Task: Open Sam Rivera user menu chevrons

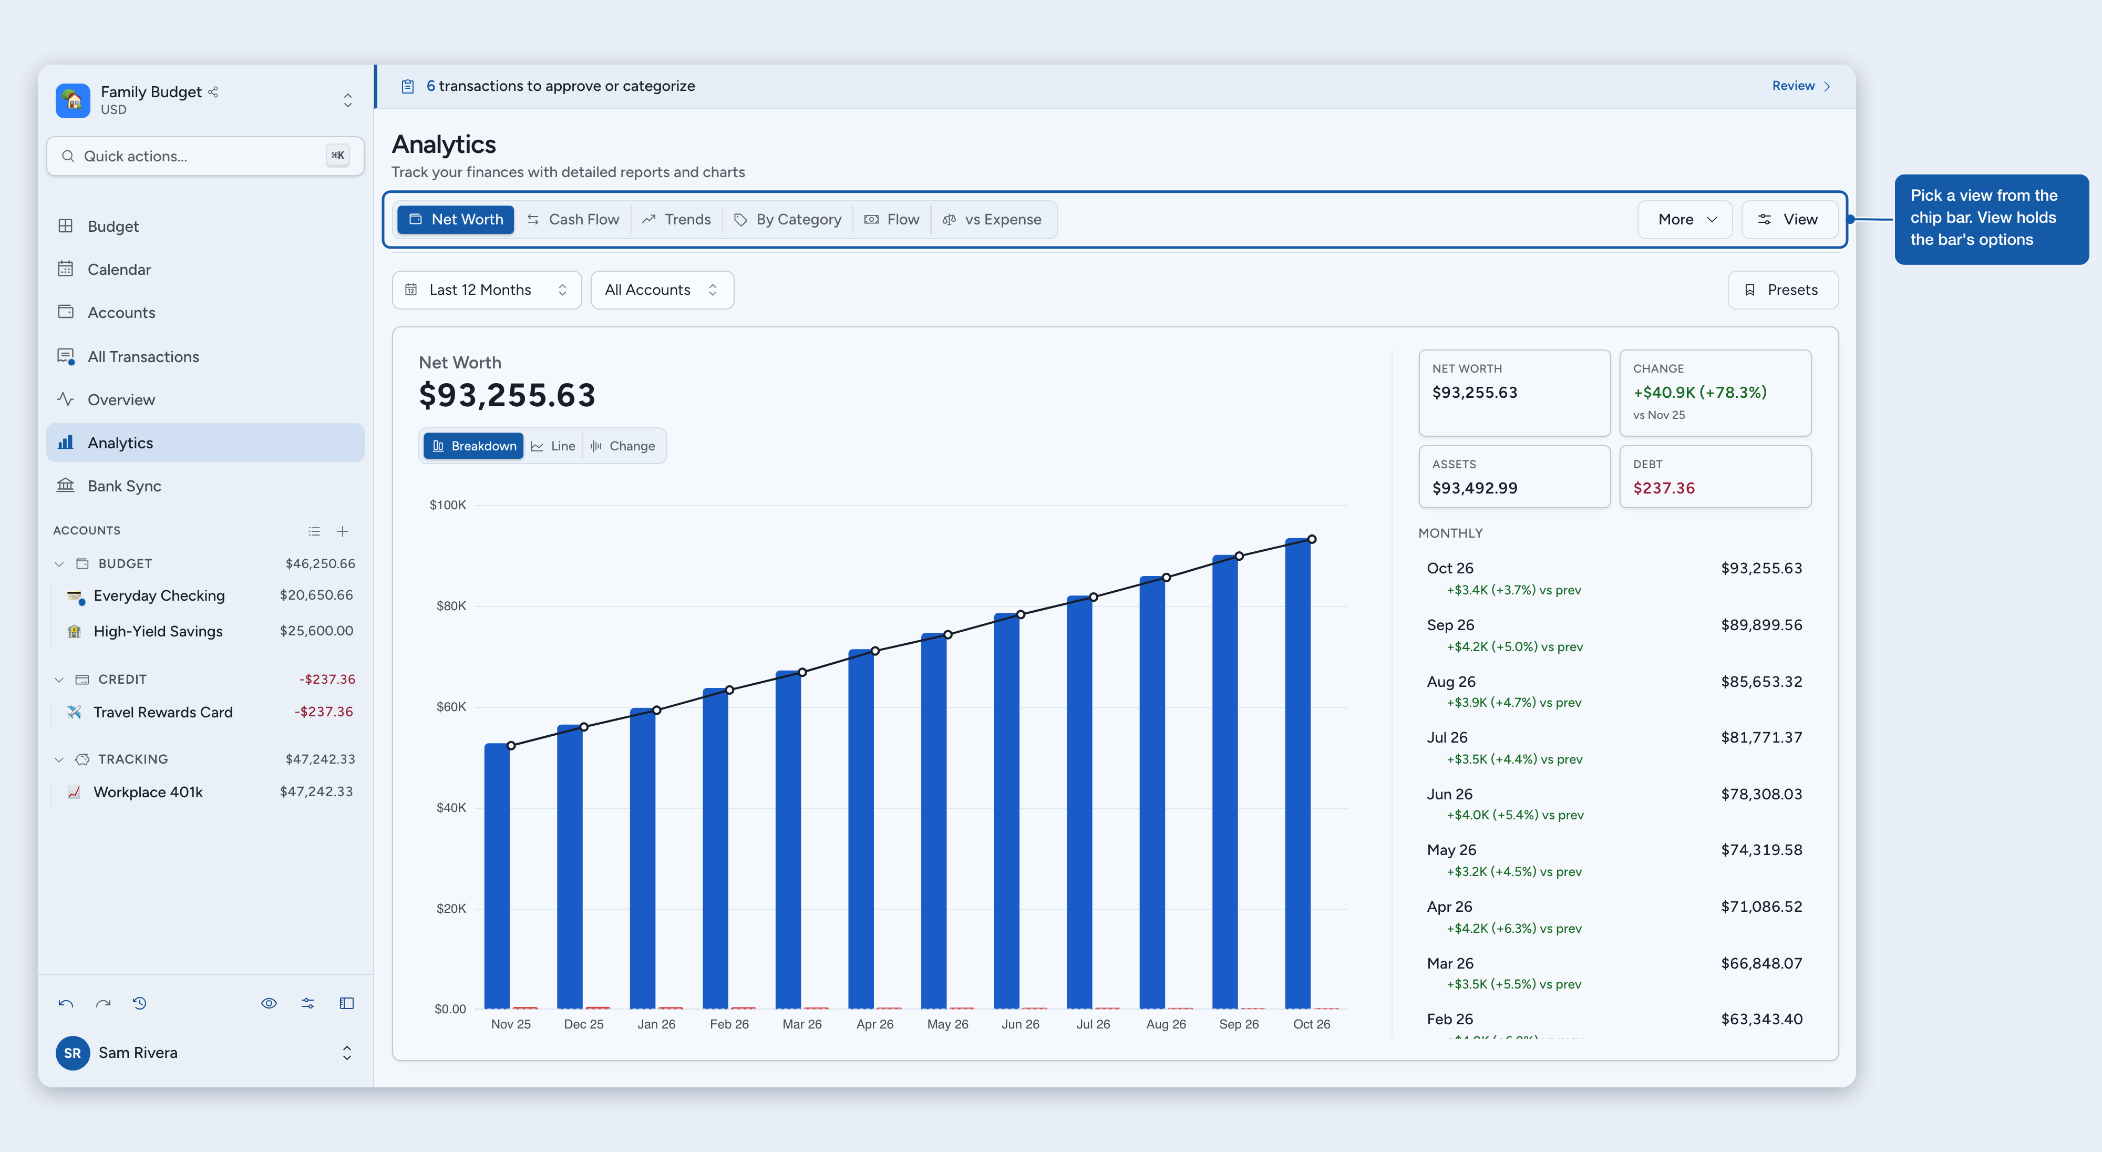Action: click(x=347, y=1053)
